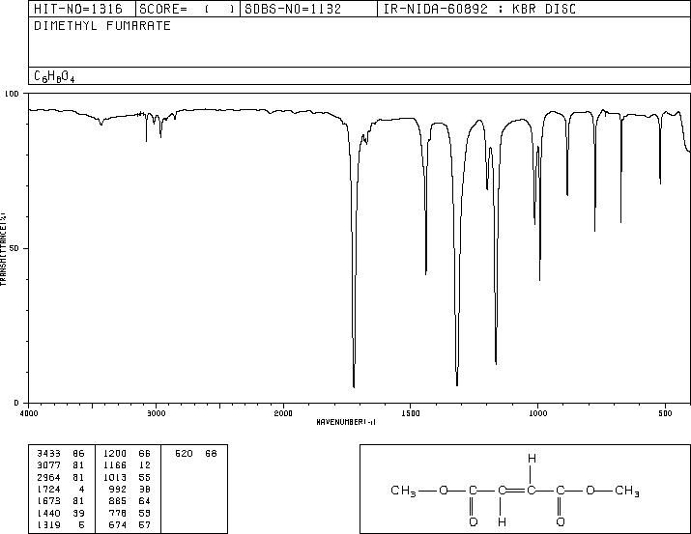
Task: Select peak value 520 in the table
Action: coord(184,454)
